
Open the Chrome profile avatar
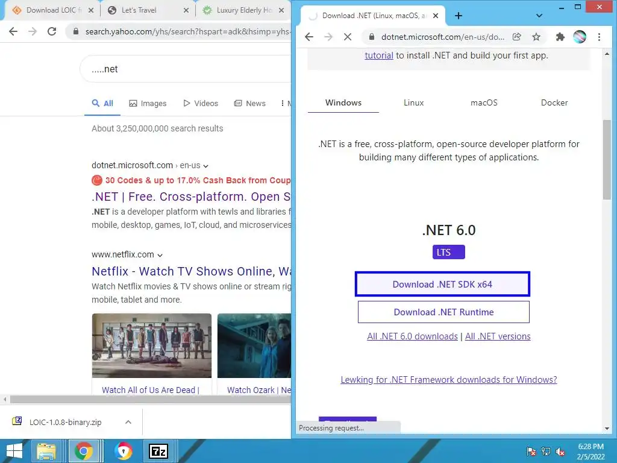point(580,37)
